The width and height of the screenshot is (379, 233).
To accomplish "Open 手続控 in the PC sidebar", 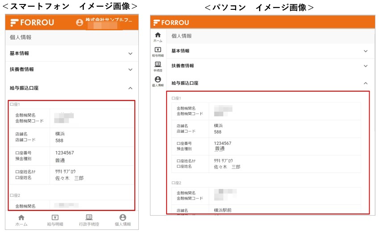I will click(x=158, y=67).
